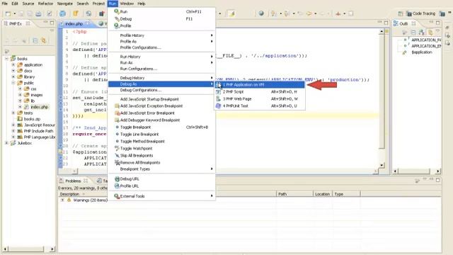Click the External Tools icon in menu

(x=117, y=196)
